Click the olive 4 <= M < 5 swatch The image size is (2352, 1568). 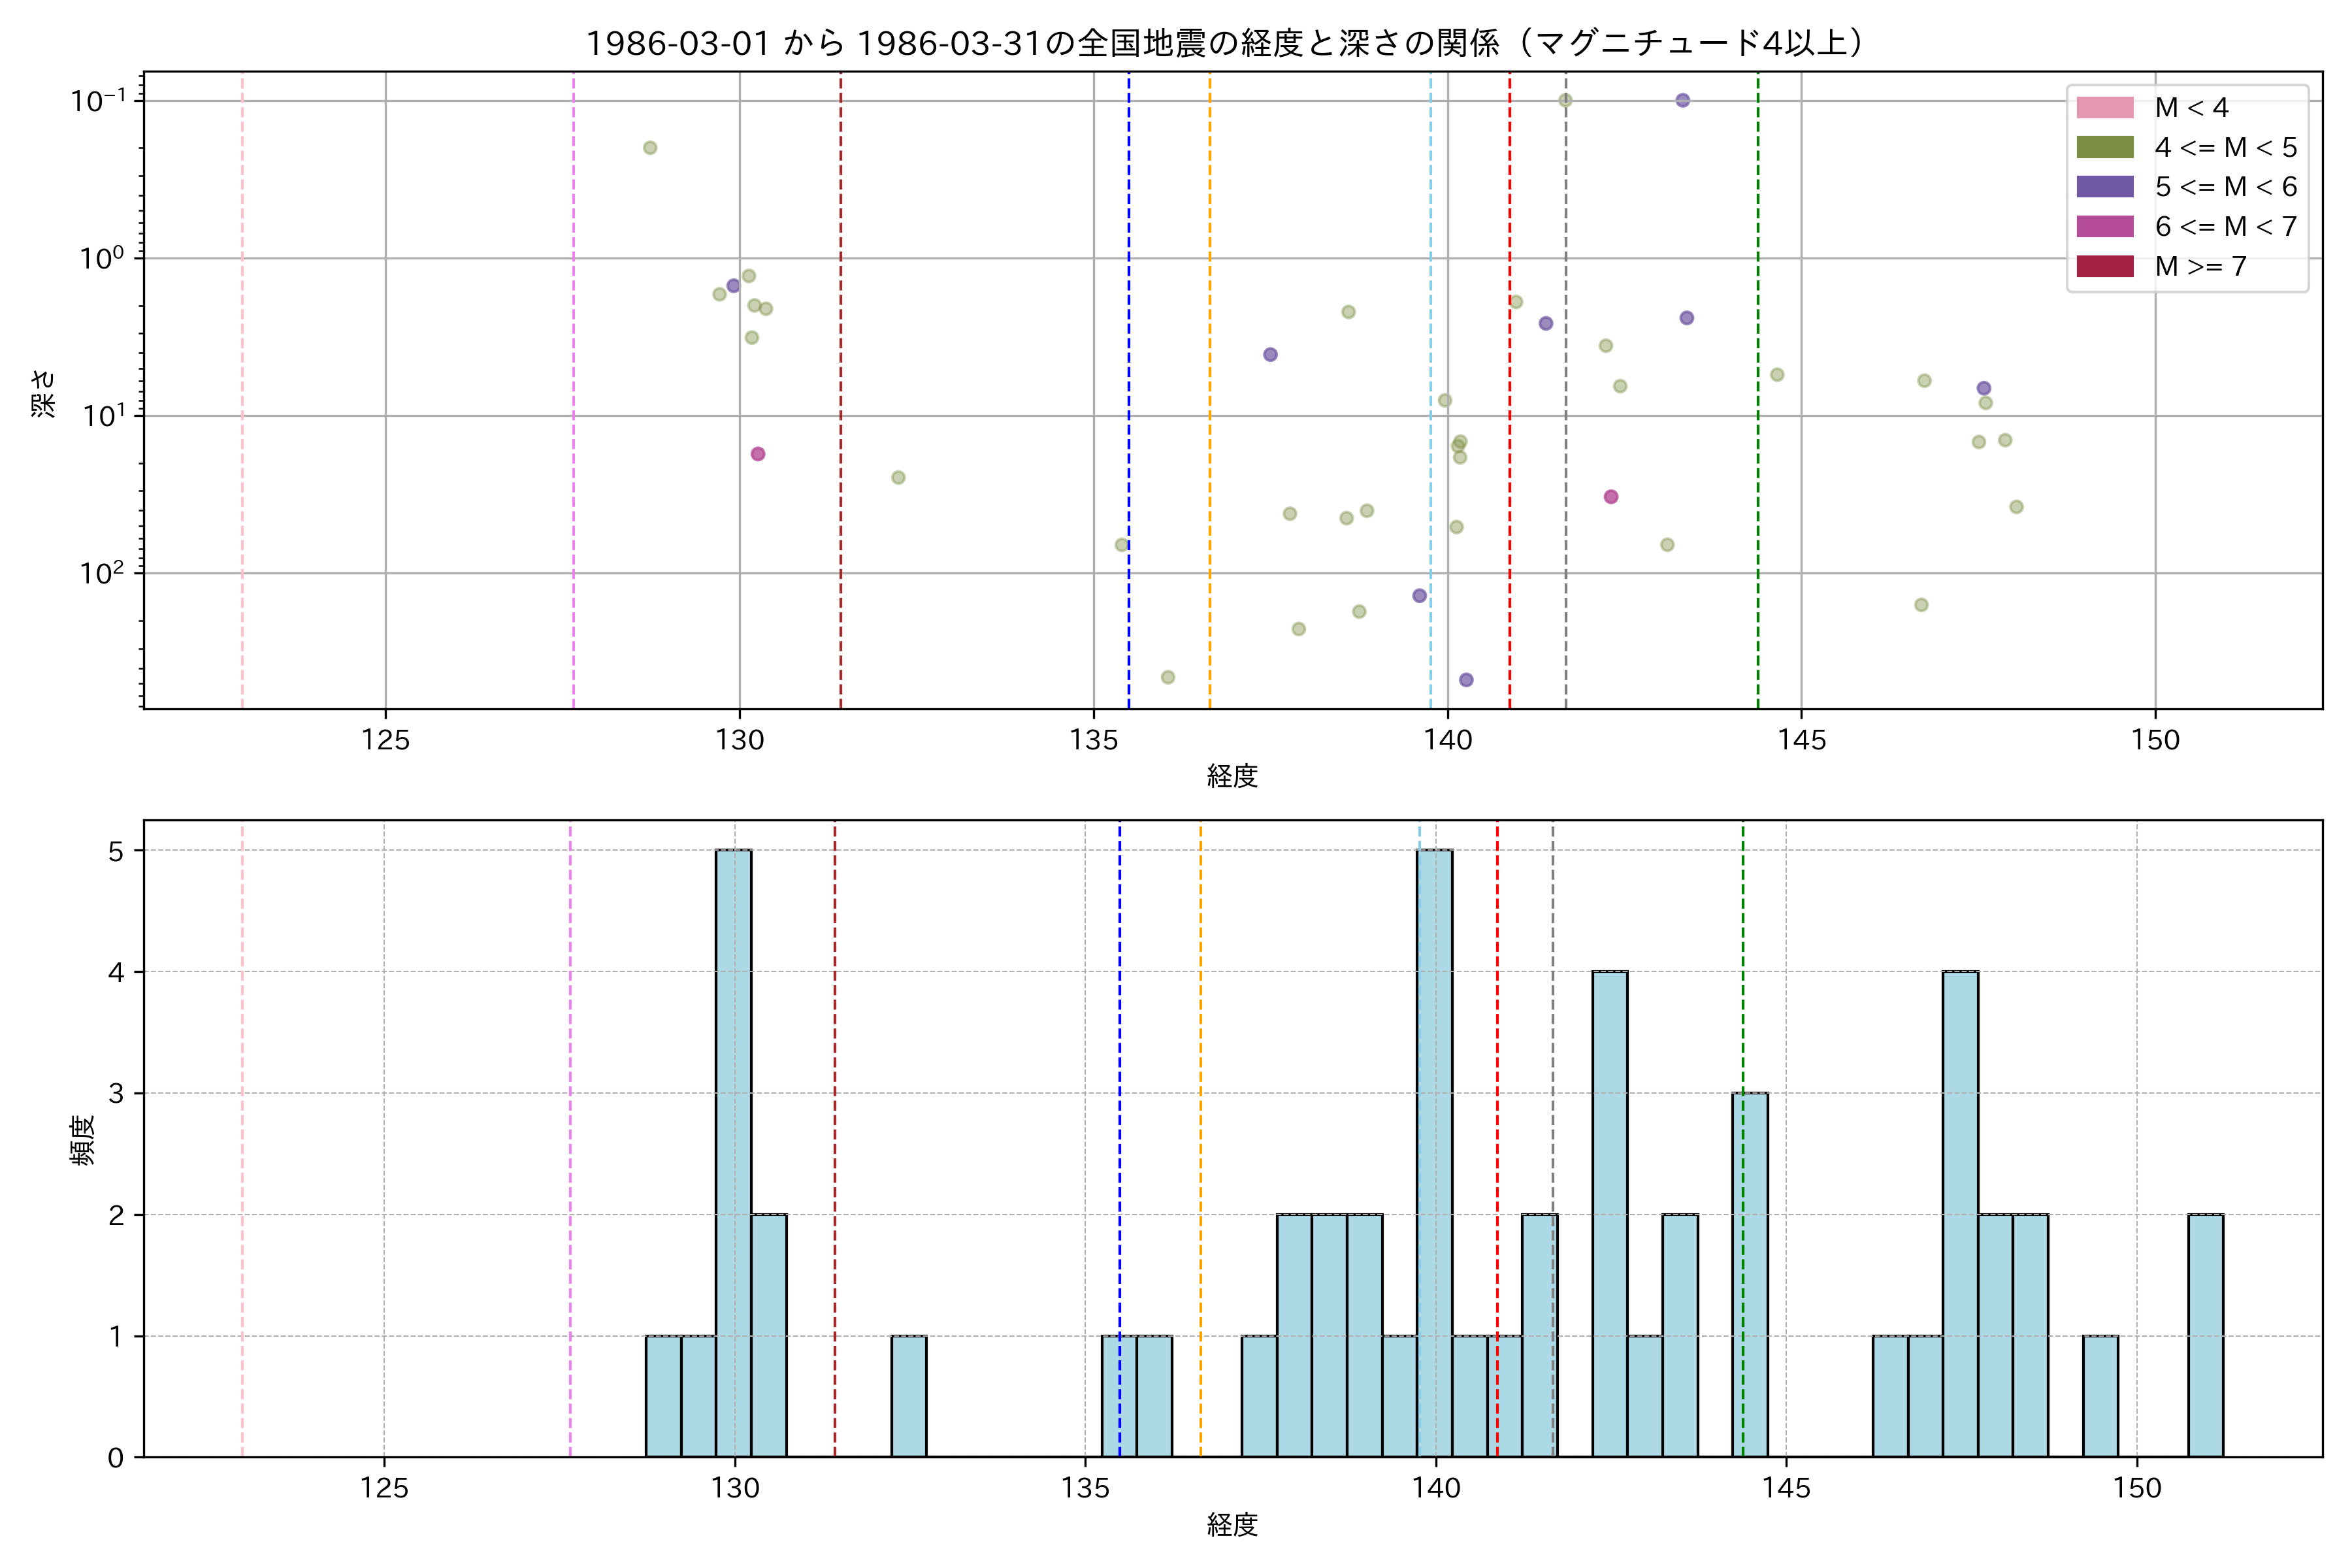(2104, 147)
